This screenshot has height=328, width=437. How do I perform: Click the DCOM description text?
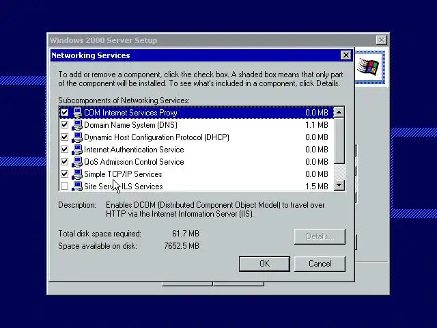point(215,210)
